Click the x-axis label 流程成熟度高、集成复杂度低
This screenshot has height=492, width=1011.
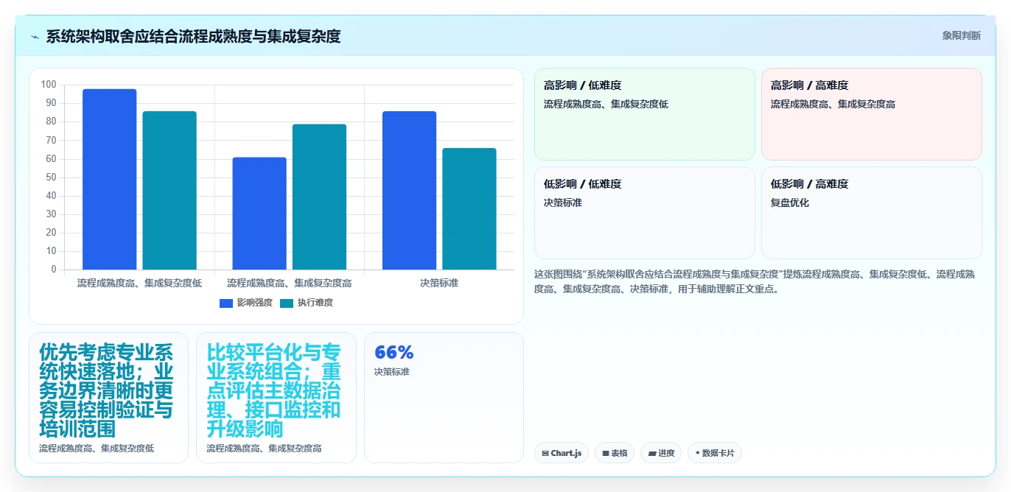[x=139, y=283]
